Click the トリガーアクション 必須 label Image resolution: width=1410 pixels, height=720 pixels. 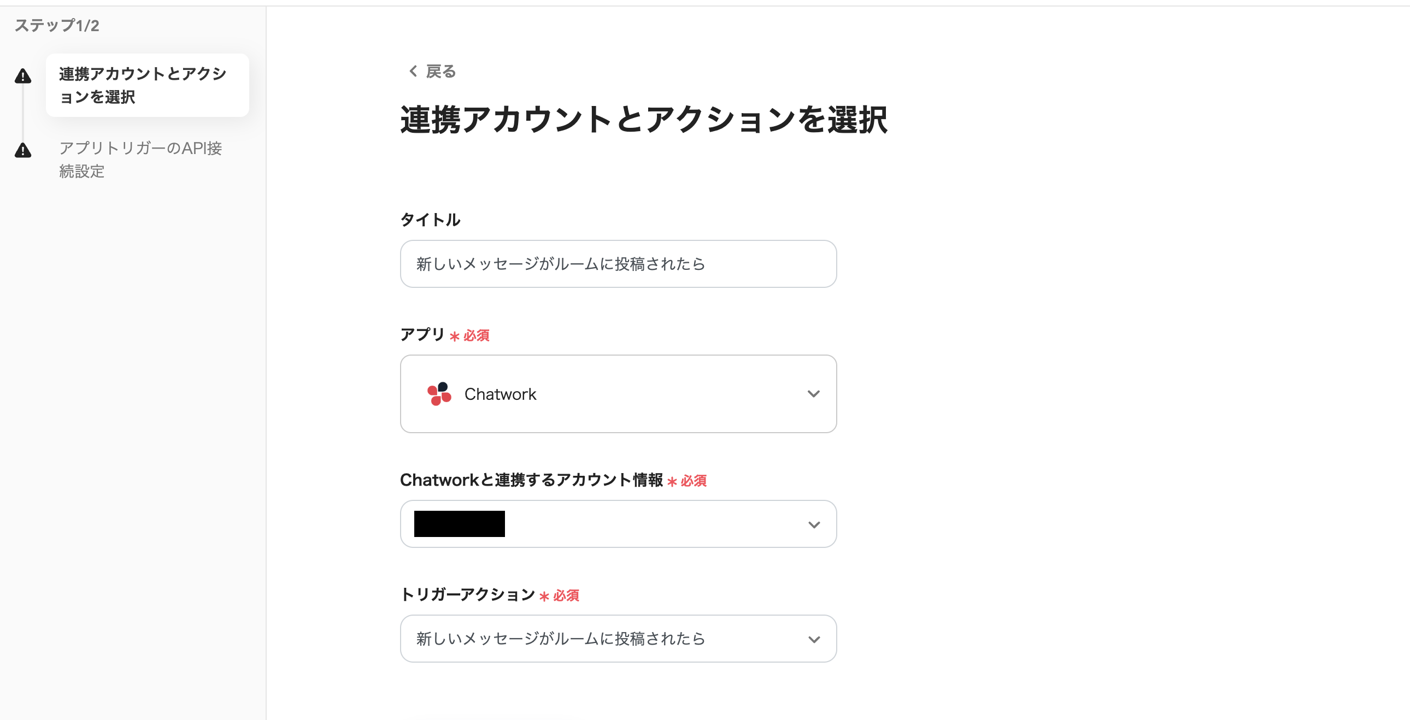[x=489, y=595]
